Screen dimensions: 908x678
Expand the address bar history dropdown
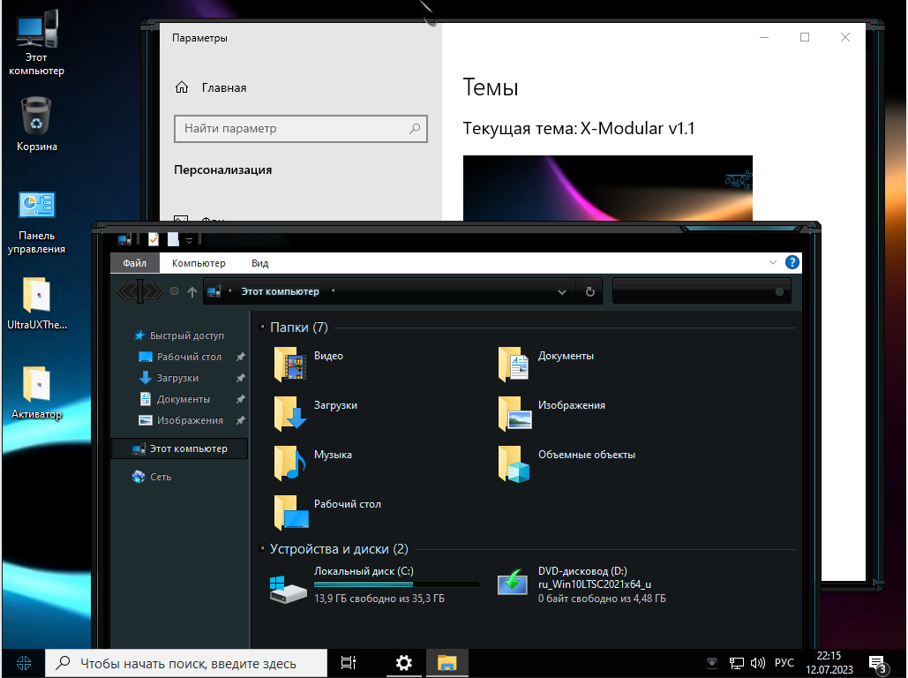[x=562, y=292]
